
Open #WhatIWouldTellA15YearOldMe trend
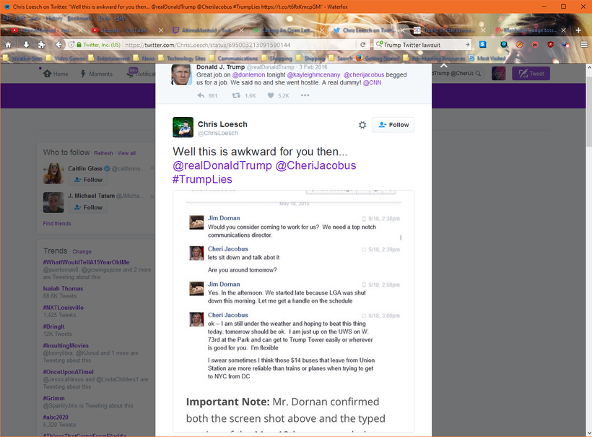(86, 262)
